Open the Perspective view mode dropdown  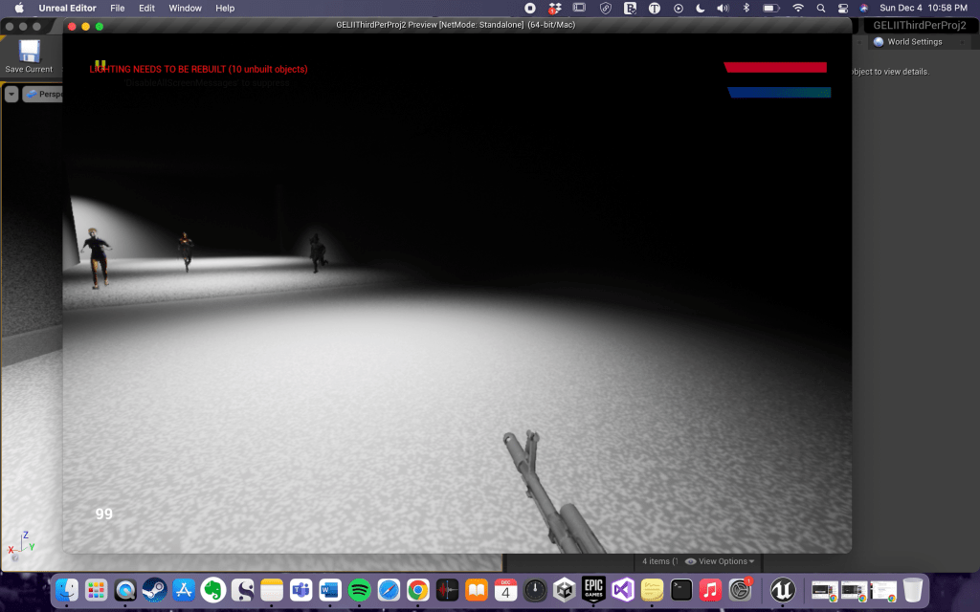[x=44, y=94]
